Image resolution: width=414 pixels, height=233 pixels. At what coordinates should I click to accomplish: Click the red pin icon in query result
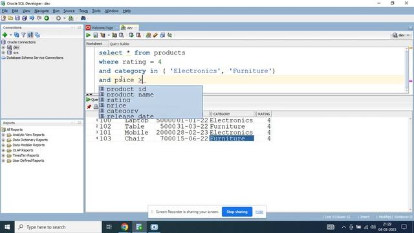(89, 107)
